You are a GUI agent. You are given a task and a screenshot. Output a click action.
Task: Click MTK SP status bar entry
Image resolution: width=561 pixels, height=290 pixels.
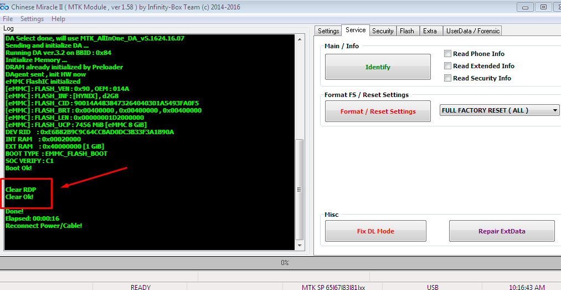pyautogui.click(x=333, y=287)
